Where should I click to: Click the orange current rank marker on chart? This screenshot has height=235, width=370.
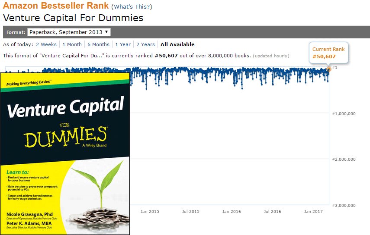click(329, 69)
